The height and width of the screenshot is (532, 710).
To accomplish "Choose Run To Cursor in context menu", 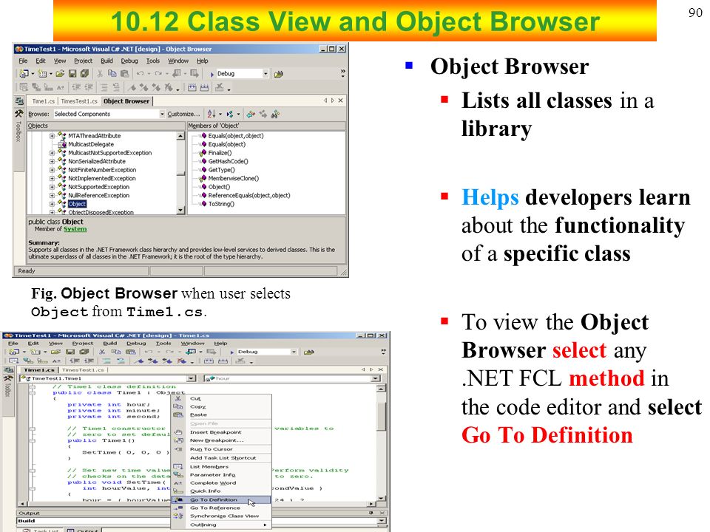I will click(x=221, y=449).
